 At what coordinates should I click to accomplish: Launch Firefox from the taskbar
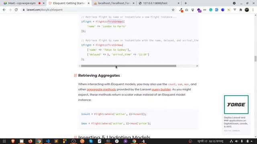pos(31,141)
